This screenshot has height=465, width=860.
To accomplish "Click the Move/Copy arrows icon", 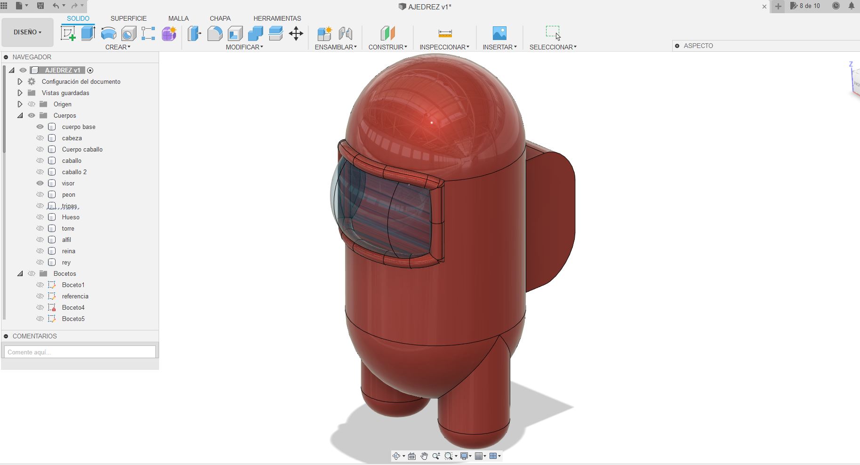I will (x=296, y=33).
